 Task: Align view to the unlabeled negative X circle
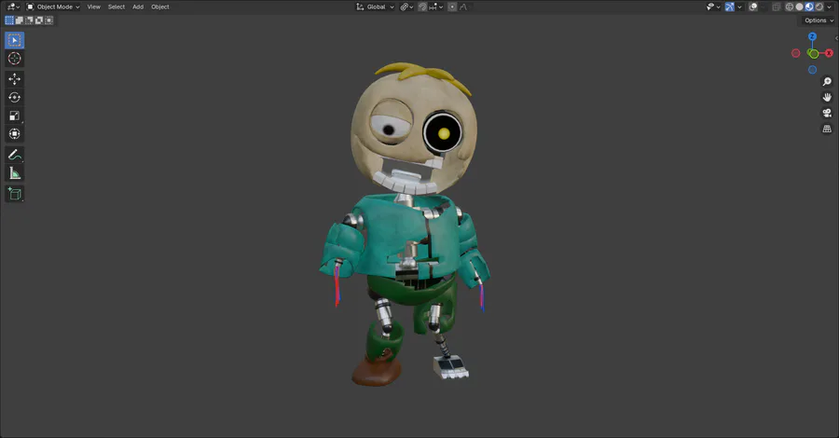point(796,53)
